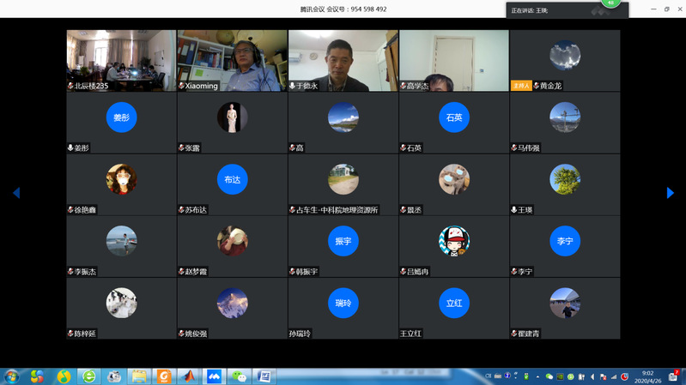Open the orange PDF reader taskbar icon
This screenshot has width=686, height=385.
[x=164, y=376]
